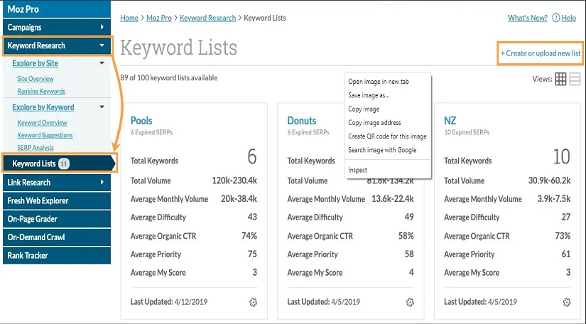Open the Keyword Overview link
This screenshot has width=586, height=324.
(42, 123)
